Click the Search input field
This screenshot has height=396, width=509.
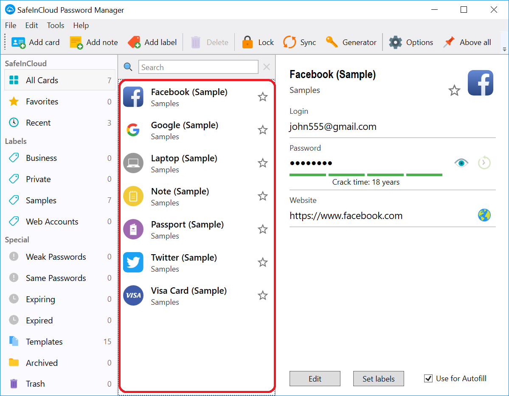point(198,67)
